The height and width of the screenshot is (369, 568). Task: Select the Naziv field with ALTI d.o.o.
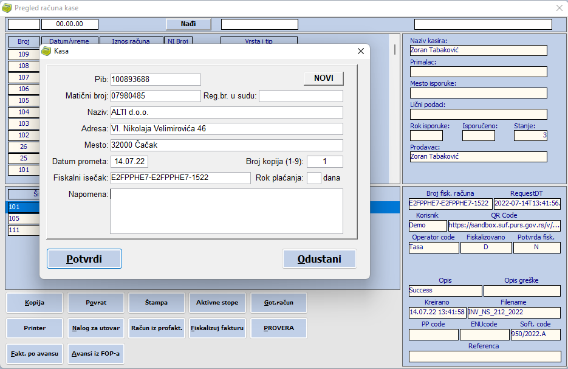(226, 112)
